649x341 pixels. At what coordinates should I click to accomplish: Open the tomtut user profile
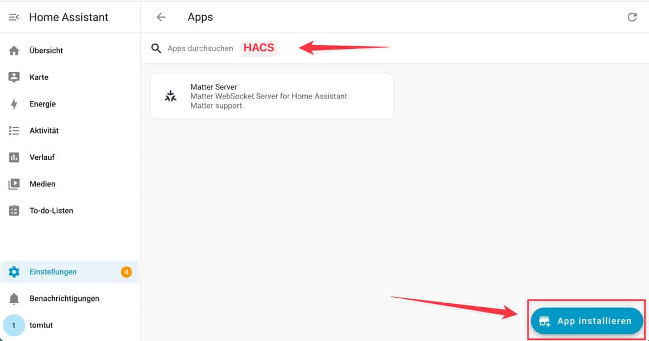[x=41, y=325]
